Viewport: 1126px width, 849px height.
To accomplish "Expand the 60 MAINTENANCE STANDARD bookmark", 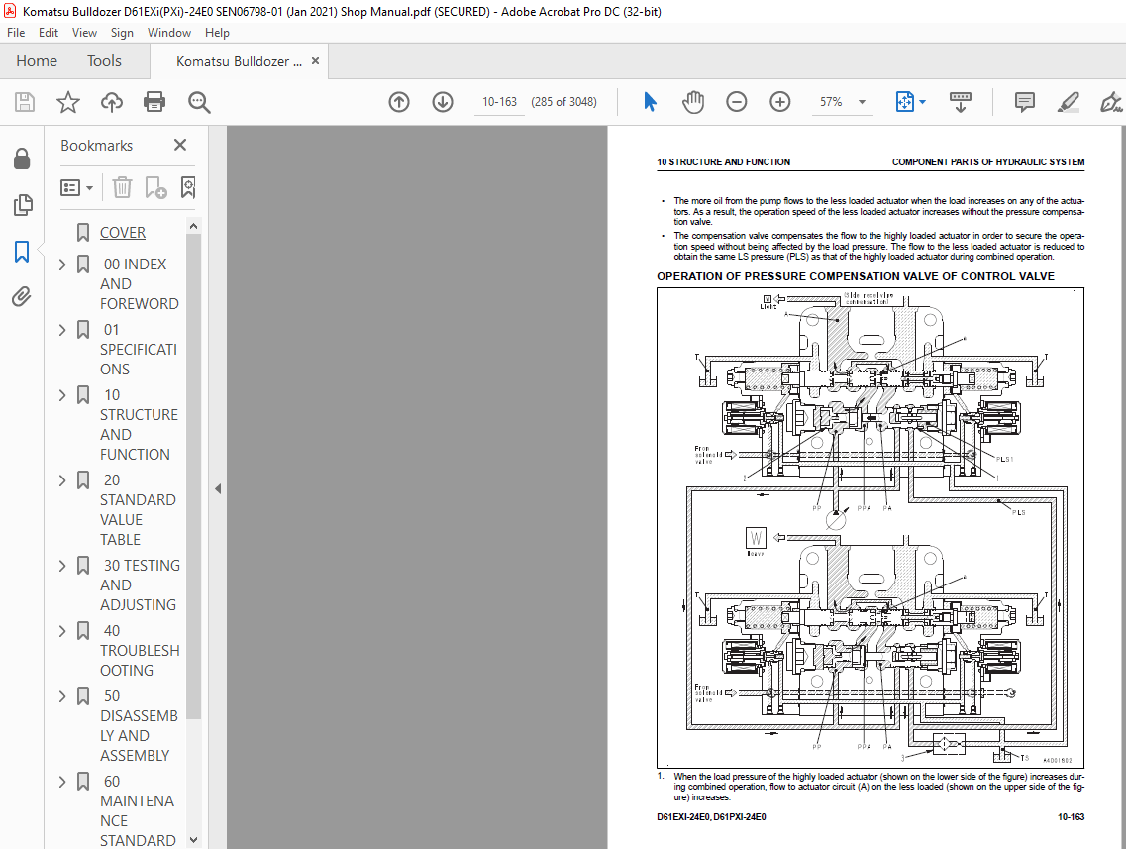I will click(62, 781).
